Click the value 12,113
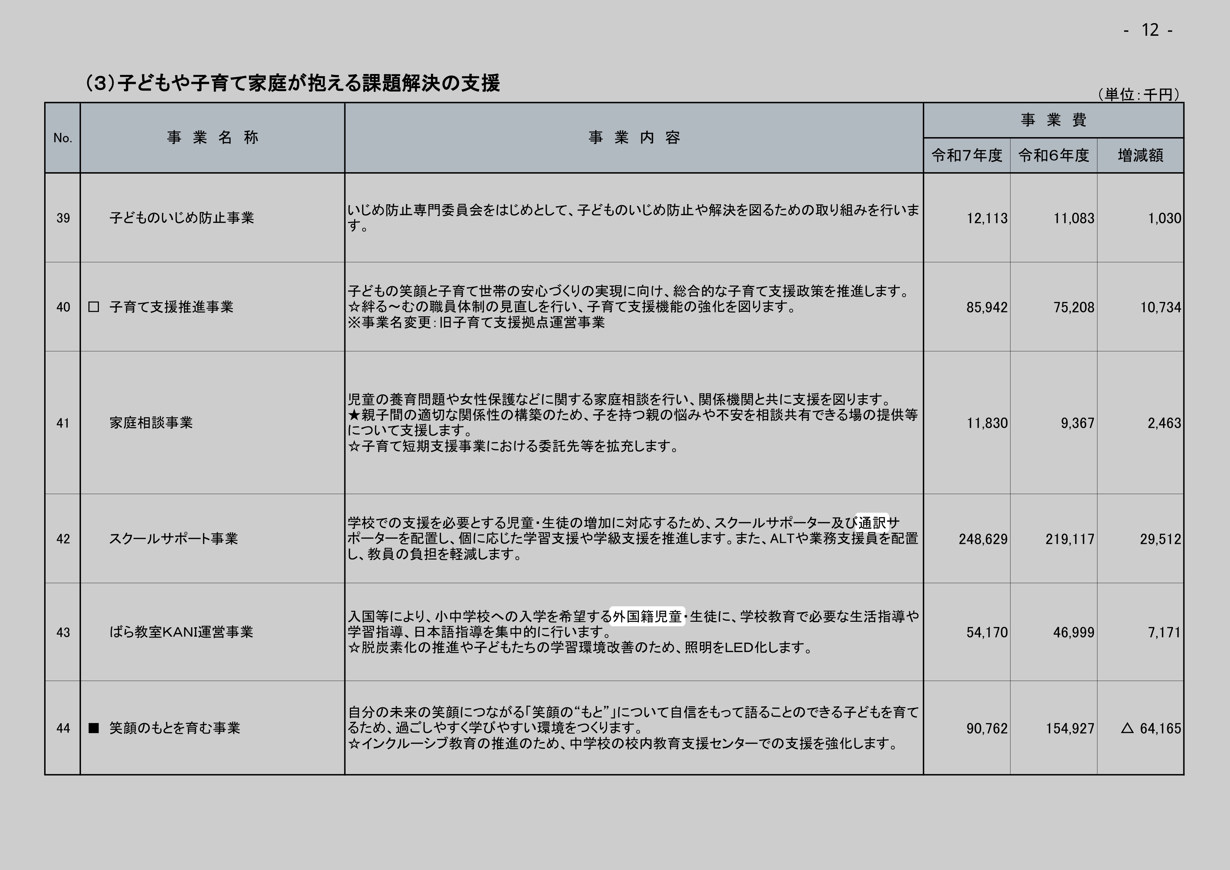The width and height of the screenshot is (1230, 870). [987, 218]
